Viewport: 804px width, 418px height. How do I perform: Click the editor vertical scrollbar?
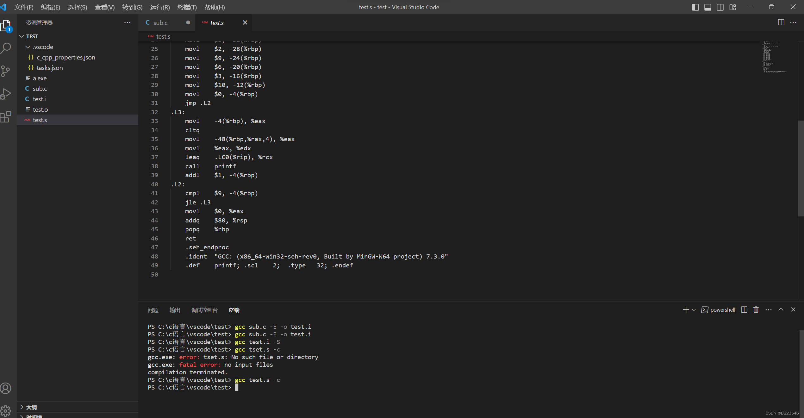[801, 168]
